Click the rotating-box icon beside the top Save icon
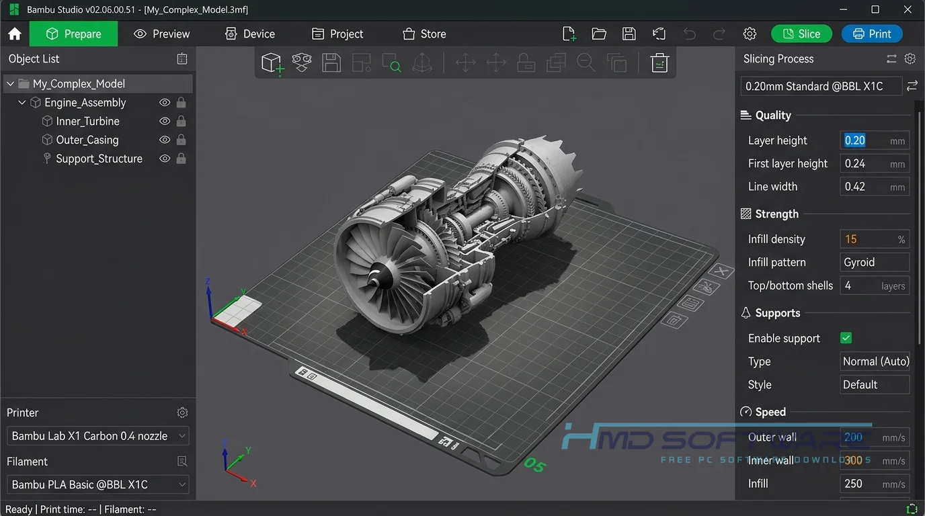Image resolution: width=925 pixels, height=516 pixels. (x=659, y=34)
